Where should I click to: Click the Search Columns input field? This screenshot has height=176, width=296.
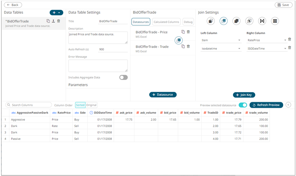pyautogui.click(x=29, y=105)
